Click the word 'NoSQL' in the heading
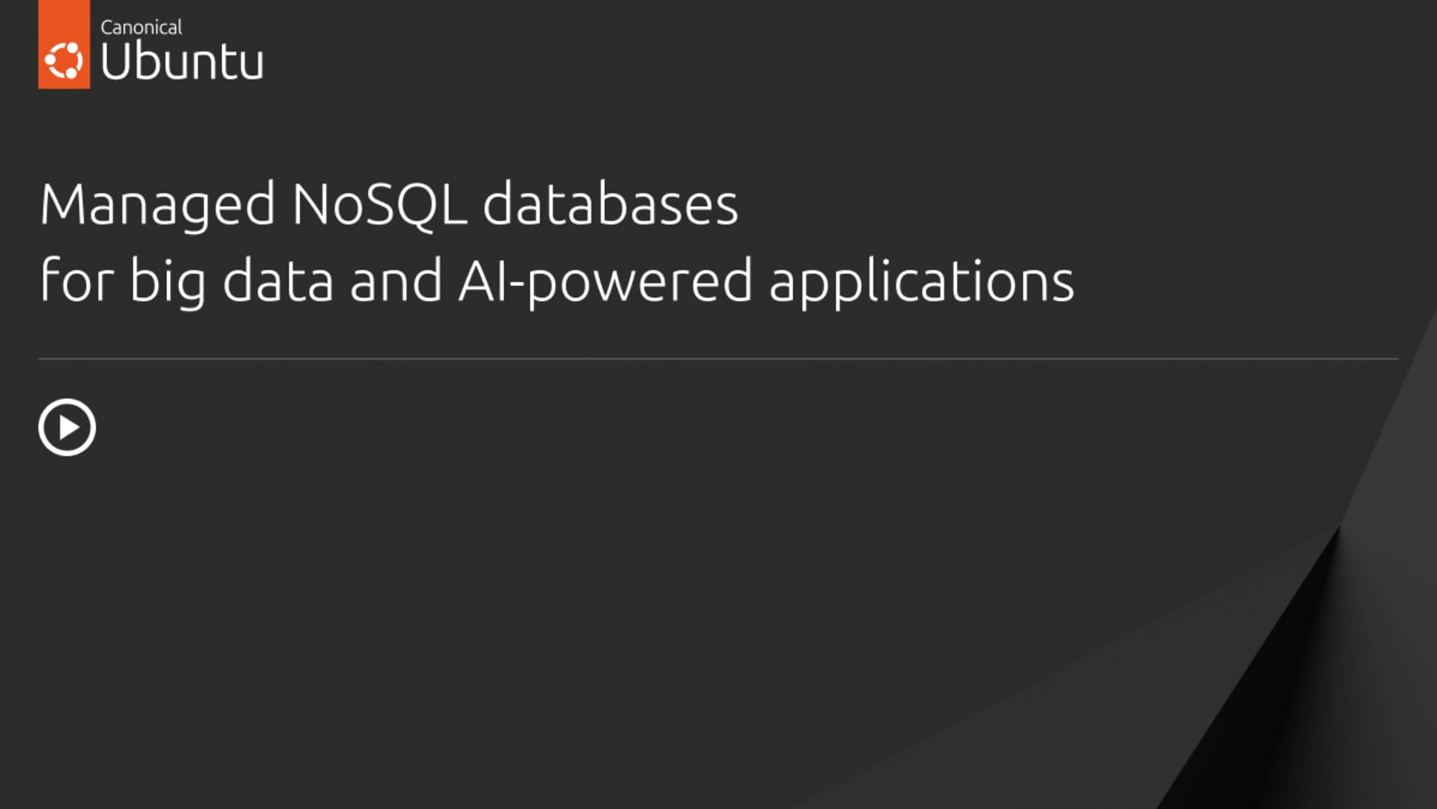The width and height of the screenshot is (1437, 809). 378,205
